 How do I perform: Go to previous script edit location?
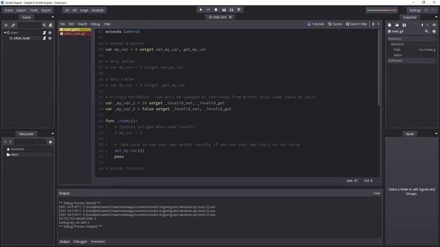click(373, 24)
